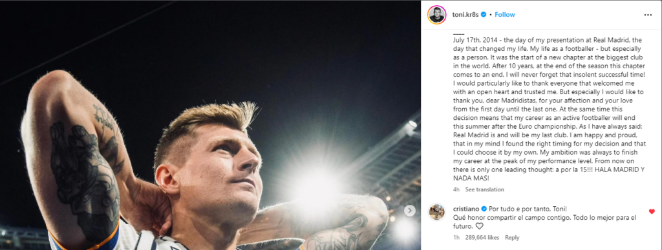Click the caption text starting July 17th, 2014
The width and height of the screenshot is (662, 250).
click(x=549, y=109)
